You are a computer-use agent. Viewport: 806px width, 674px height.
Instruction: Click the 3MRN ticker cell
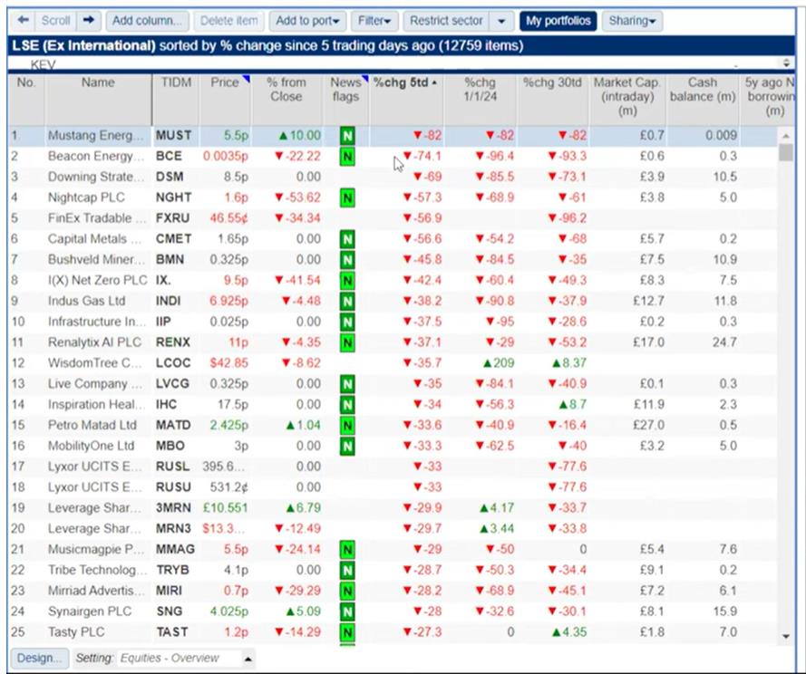[173, 508]
